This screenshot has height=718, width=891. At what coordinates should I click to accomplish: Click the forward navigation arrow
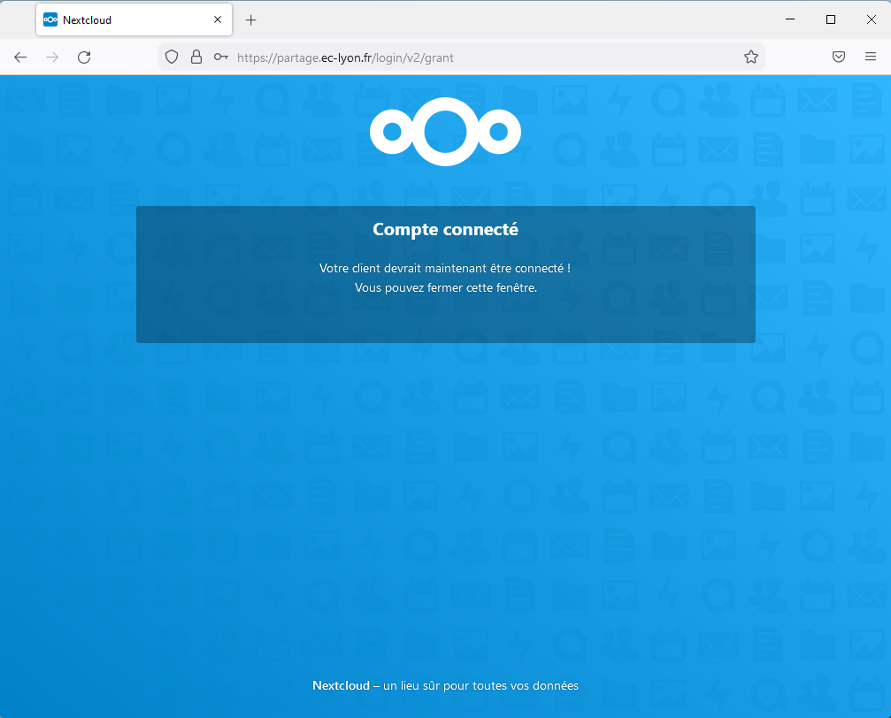[x=52, y=57]
